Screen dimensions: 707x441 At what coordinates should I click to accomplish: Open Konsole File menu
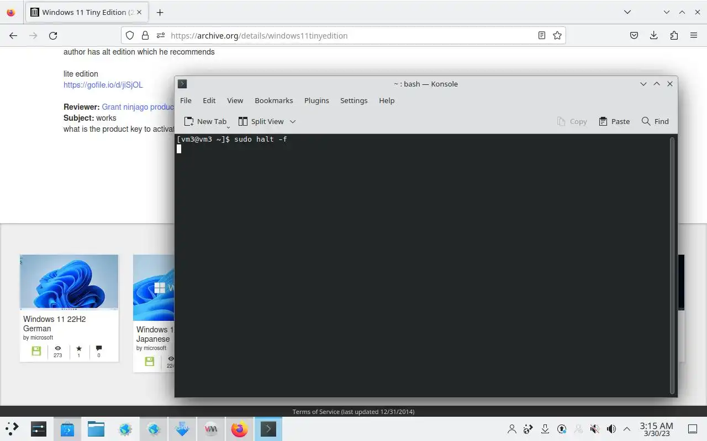tap(186, 100)
